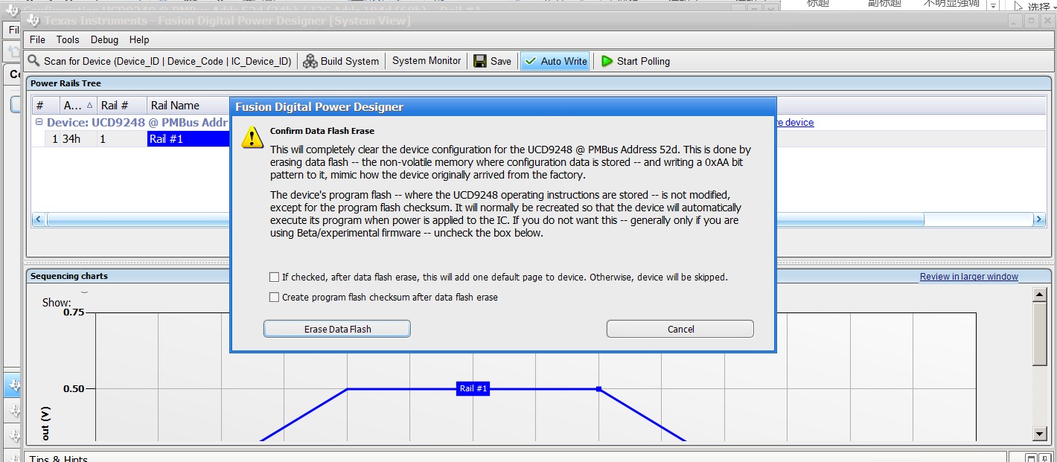Close the System View window

coord(1048,21)
